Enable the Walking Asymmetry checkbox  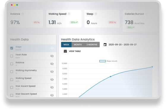click(x=12, y=72)
